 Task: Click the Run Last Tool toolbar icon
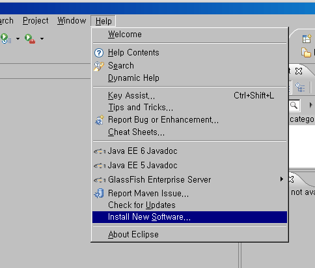click(x=6, y=38)
